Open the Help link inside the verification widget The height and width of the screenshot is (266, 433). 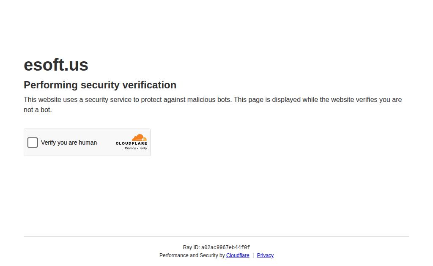(143, 148)
